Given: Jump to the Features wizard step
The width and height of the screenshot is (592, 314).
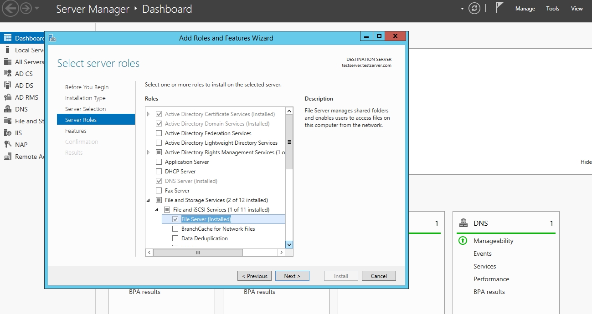Looking at the screenshot, I should (x=76, y=131).
